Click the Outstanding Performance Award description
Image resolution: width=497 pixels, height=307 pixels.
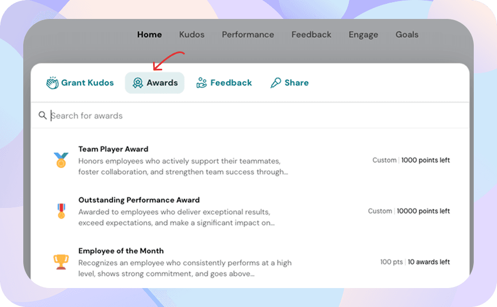pyautogui.click(x=176, y=218)
